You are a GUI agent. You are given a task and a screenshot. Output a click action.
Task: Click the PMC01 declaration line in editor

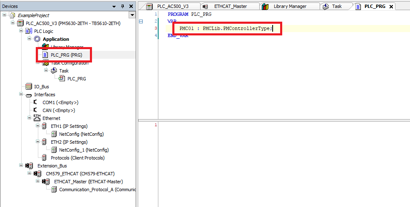coord(225,28)
